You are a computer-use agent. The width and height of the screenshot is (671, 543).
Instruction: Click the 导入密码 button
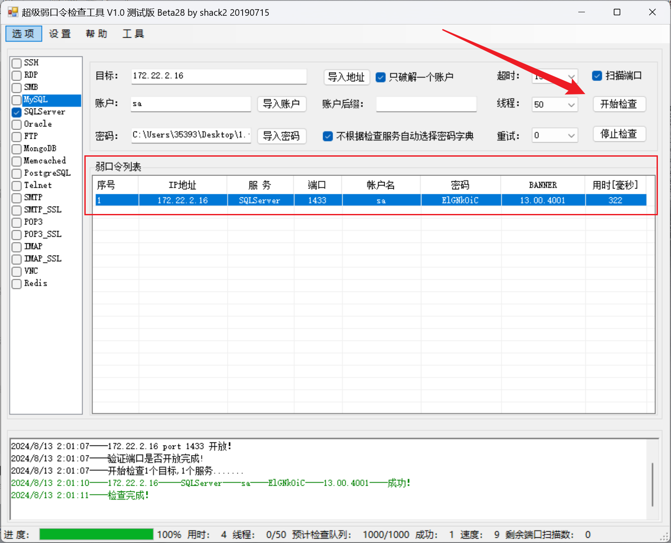click(282, 136)
